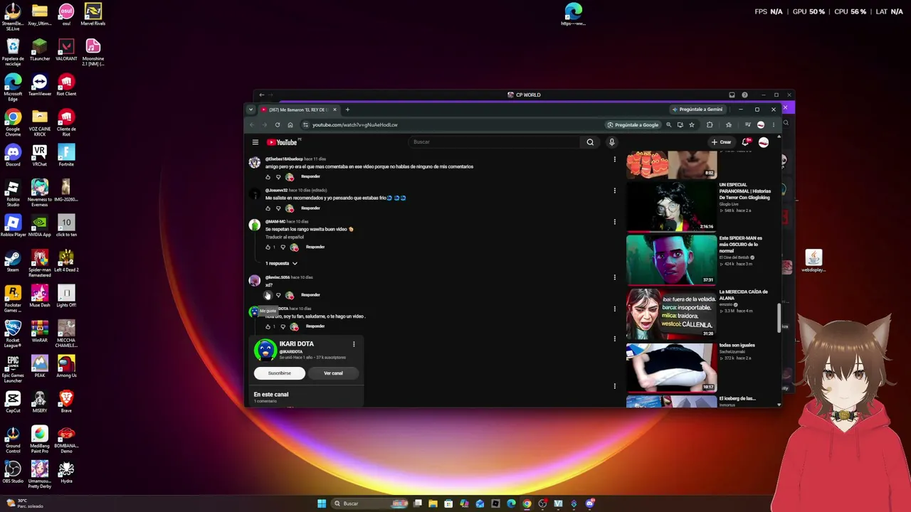Viewport: 911px width, 512px height.
Task: Expand the '1 respuesta' replies thread
Action: pos(282,264)
